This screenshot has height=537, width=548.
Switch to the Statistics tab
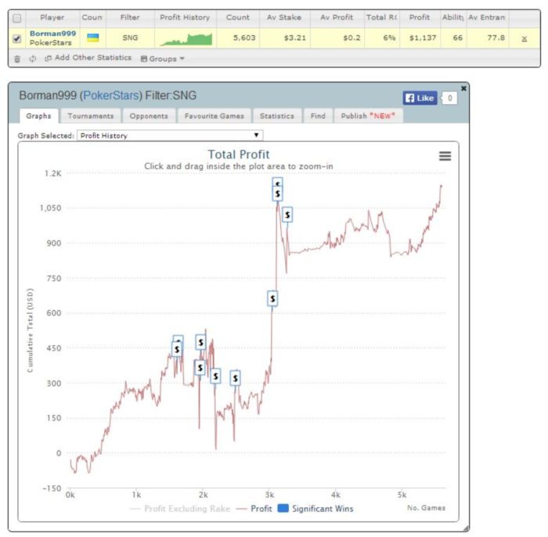tap(277, 116)
